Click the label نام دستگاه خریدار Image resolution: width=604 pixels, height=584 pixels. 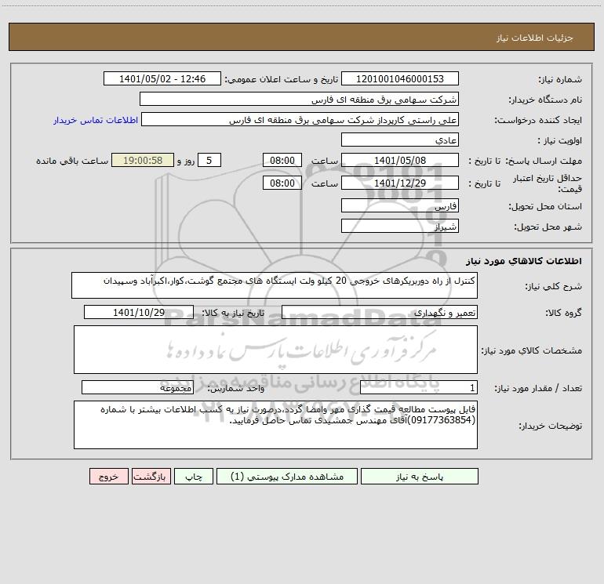click(x=545, y=100)
